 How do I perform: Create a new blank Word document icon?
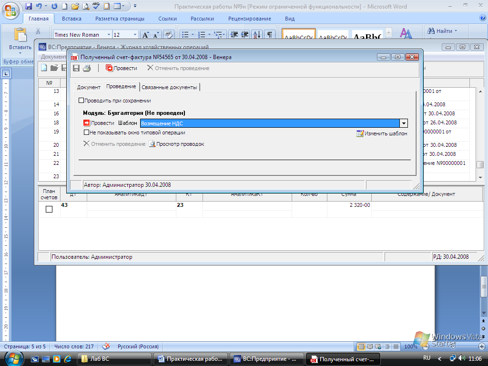(64, 6)
